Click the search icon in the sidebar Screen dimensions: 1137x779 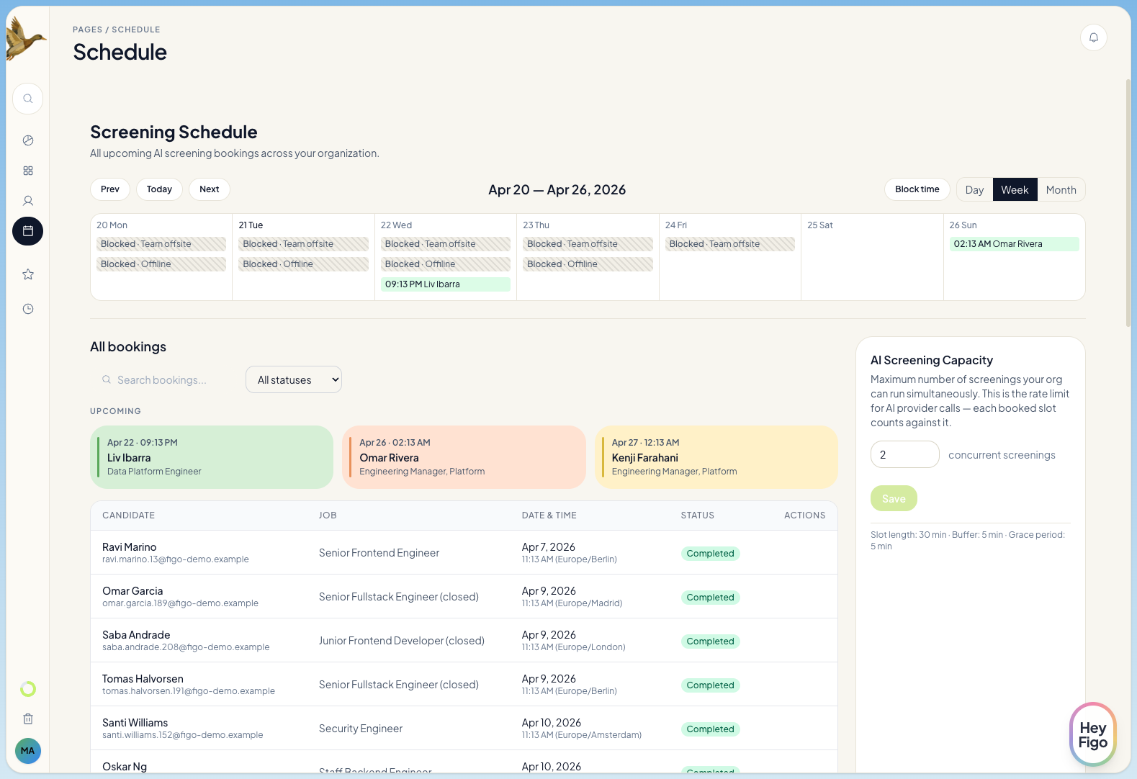click(28, 99)
